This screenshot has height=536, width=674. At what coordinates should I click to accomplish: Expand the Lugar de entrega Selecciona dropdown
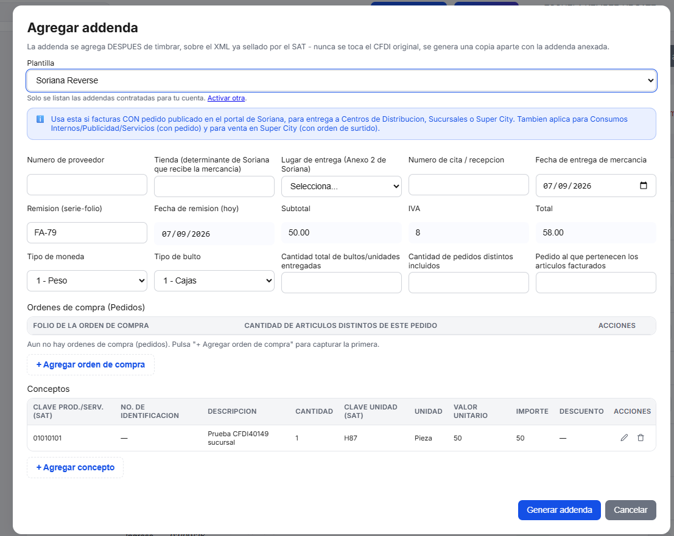[342, 186]
